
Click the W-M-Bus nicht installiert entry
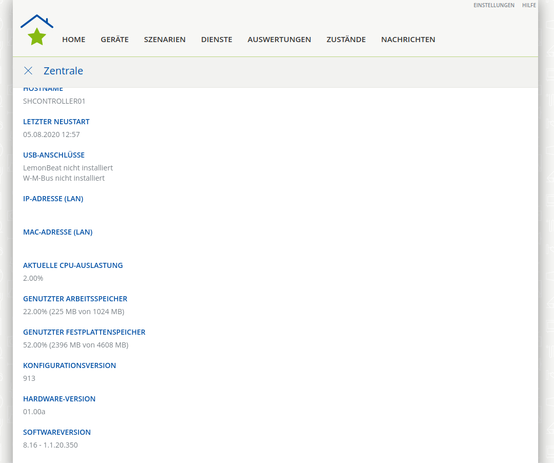64,178
